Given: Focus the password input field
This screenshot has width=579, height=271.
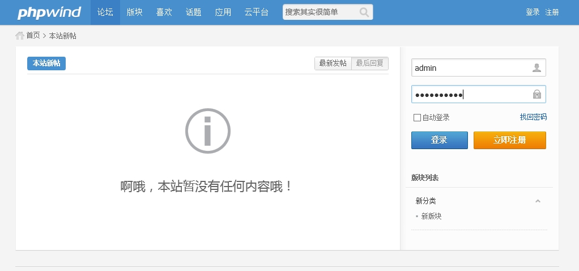Looking at the screenshot, I should tap(479, 94).
